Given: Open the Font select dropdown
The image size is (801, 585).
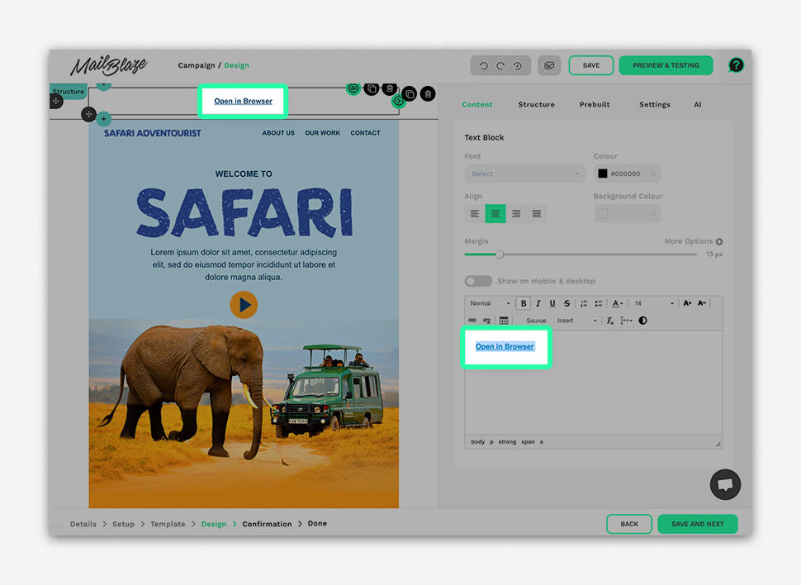Looking at the screenshot, I should pos(524,174).
